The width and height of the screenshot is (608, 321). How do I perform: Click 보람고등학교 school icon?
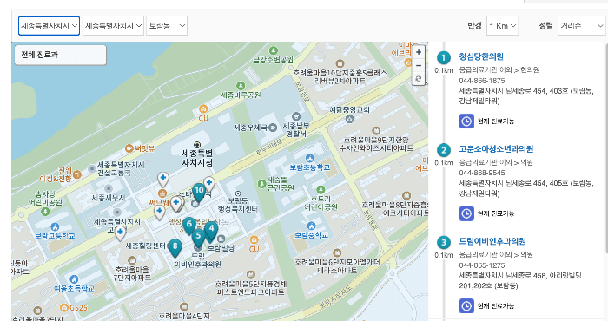pos(55,227)
